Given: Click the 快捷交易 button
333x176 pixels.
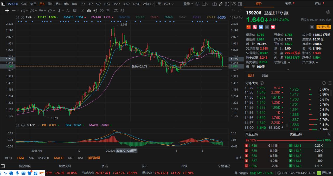Looking at the screenshot, I should pos(323,27).
